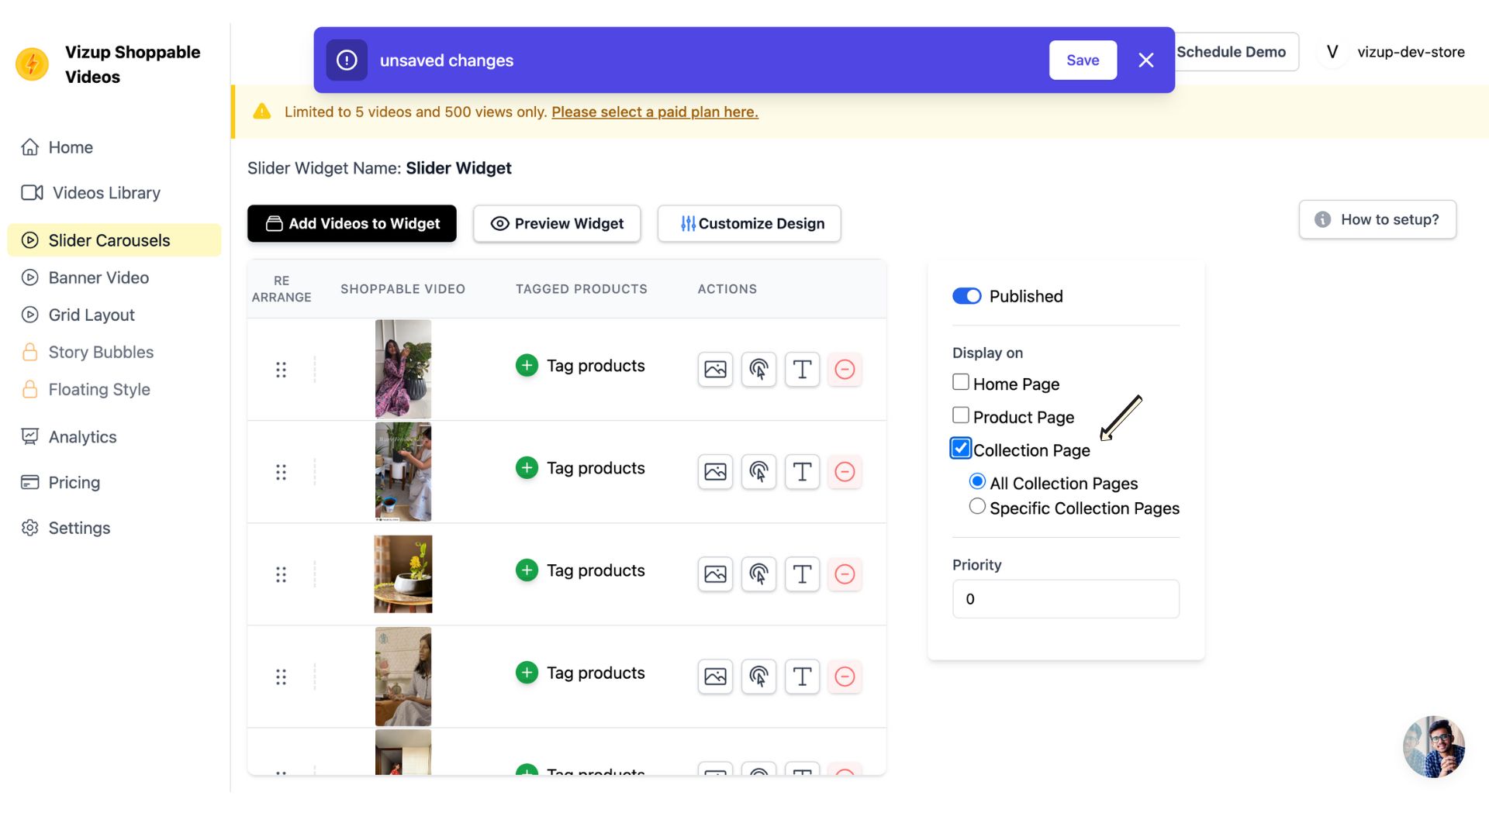The height and width of the screenshot is (837, 1489).
Task: Click the Priority number input field
Action: pyautogui.click(x=1065, y=599)
